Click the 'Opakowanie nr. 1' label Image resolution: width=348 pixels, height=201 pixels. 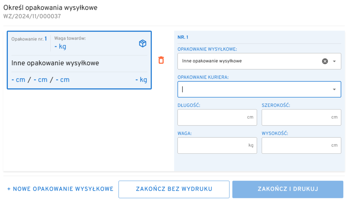(29, 39)
